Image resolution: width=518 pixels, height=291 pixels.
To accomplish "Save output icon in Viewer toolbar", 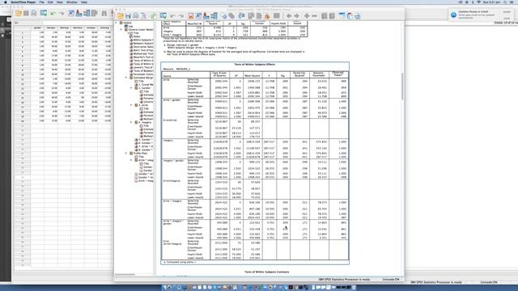I will pyautogui.click(x=128, y=16).
